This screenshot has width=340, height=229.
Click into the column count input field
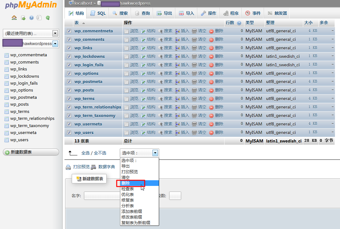(x=175, y=196)
